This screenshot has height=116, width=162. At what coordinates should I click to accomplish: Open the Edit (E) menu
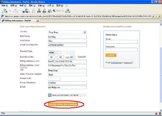(14, 6)
